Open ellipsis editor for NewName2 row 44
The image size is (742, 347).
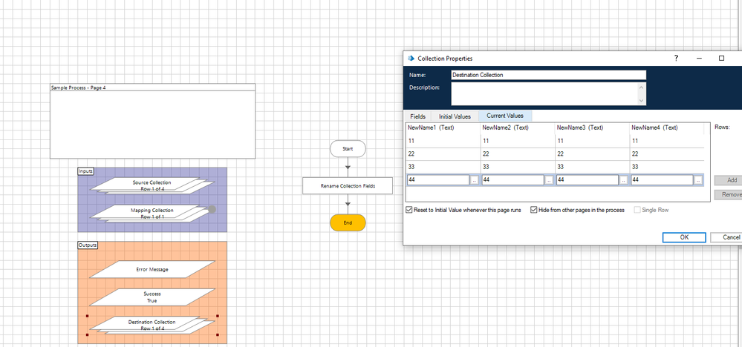[x=549, y=179]
